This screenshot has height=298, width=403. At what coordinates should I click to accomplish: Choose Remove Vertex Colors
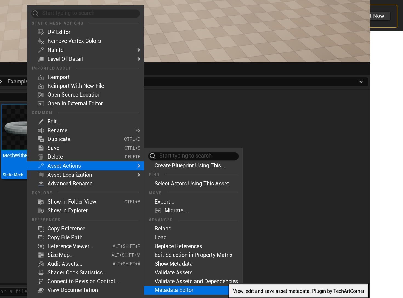coord(85,41)
